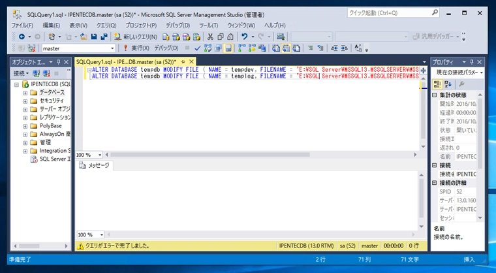The width and height of the screenshot is (496, 273).
Task: Switch to the メッセージ tab
Action: pos(94,165)
